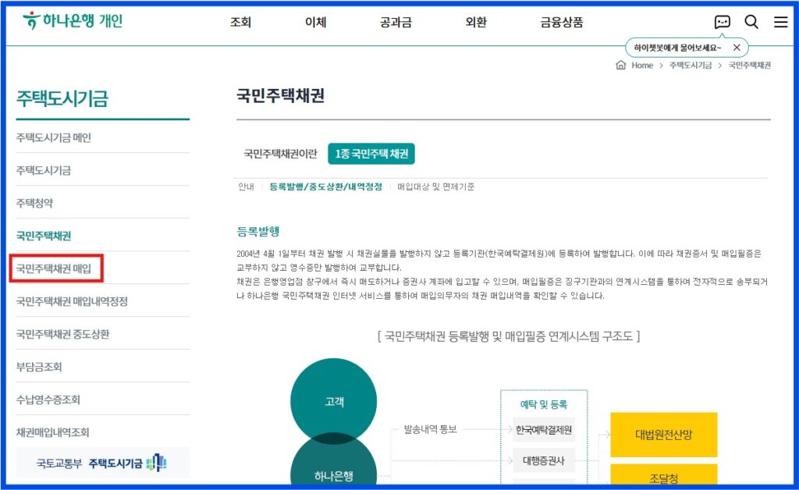Select the 1종 국민주택채권 tab
Viewport: 799px width, 490px height.
click(371, 154)
